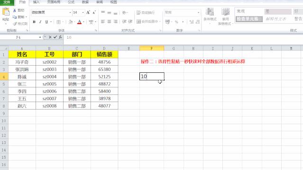Apply Check Cell (检查单元格) style
This screenshot has width=303, height=170.
tap(249, 19)
